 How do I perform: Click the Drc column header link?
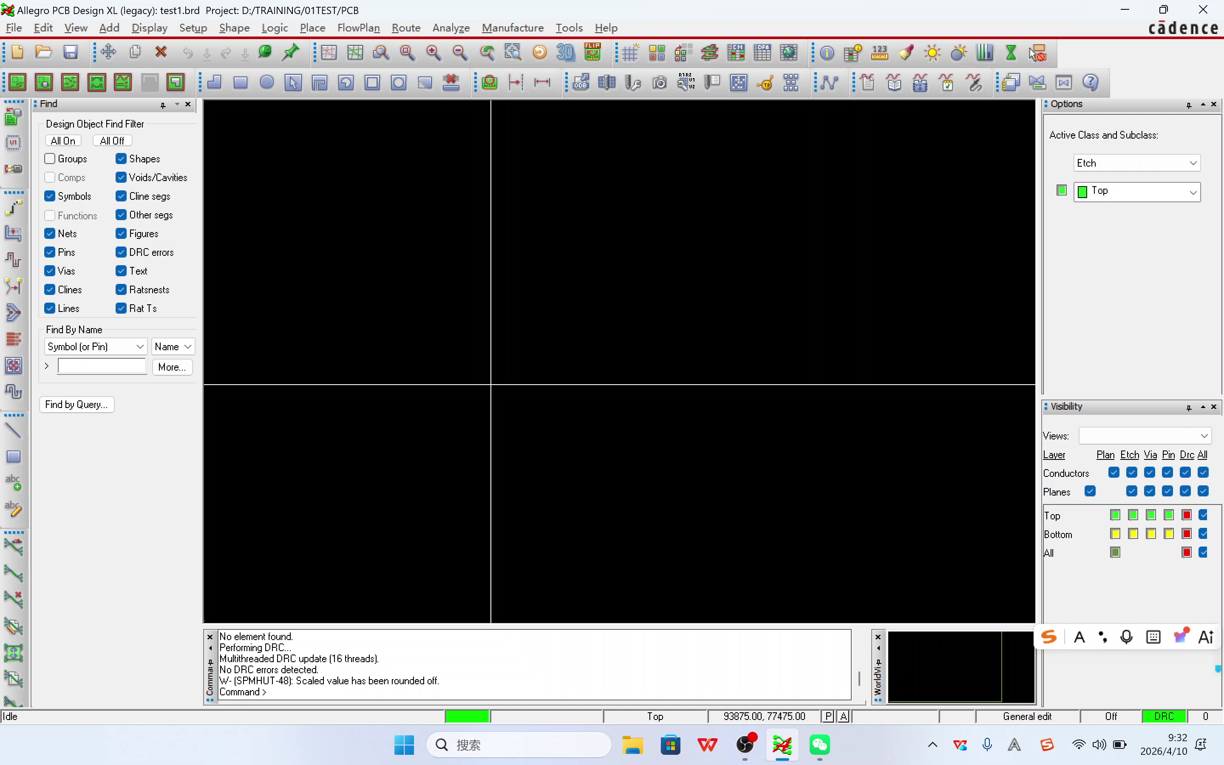pos(1187,455)
